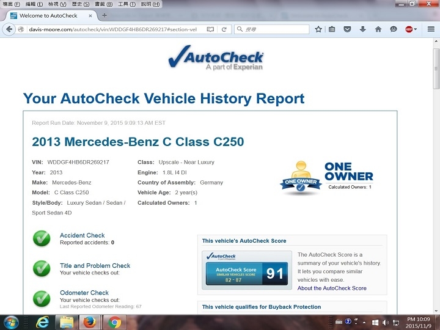
Task: Open the Adblock Plus dropdown arrow
Action: point(416,29)
